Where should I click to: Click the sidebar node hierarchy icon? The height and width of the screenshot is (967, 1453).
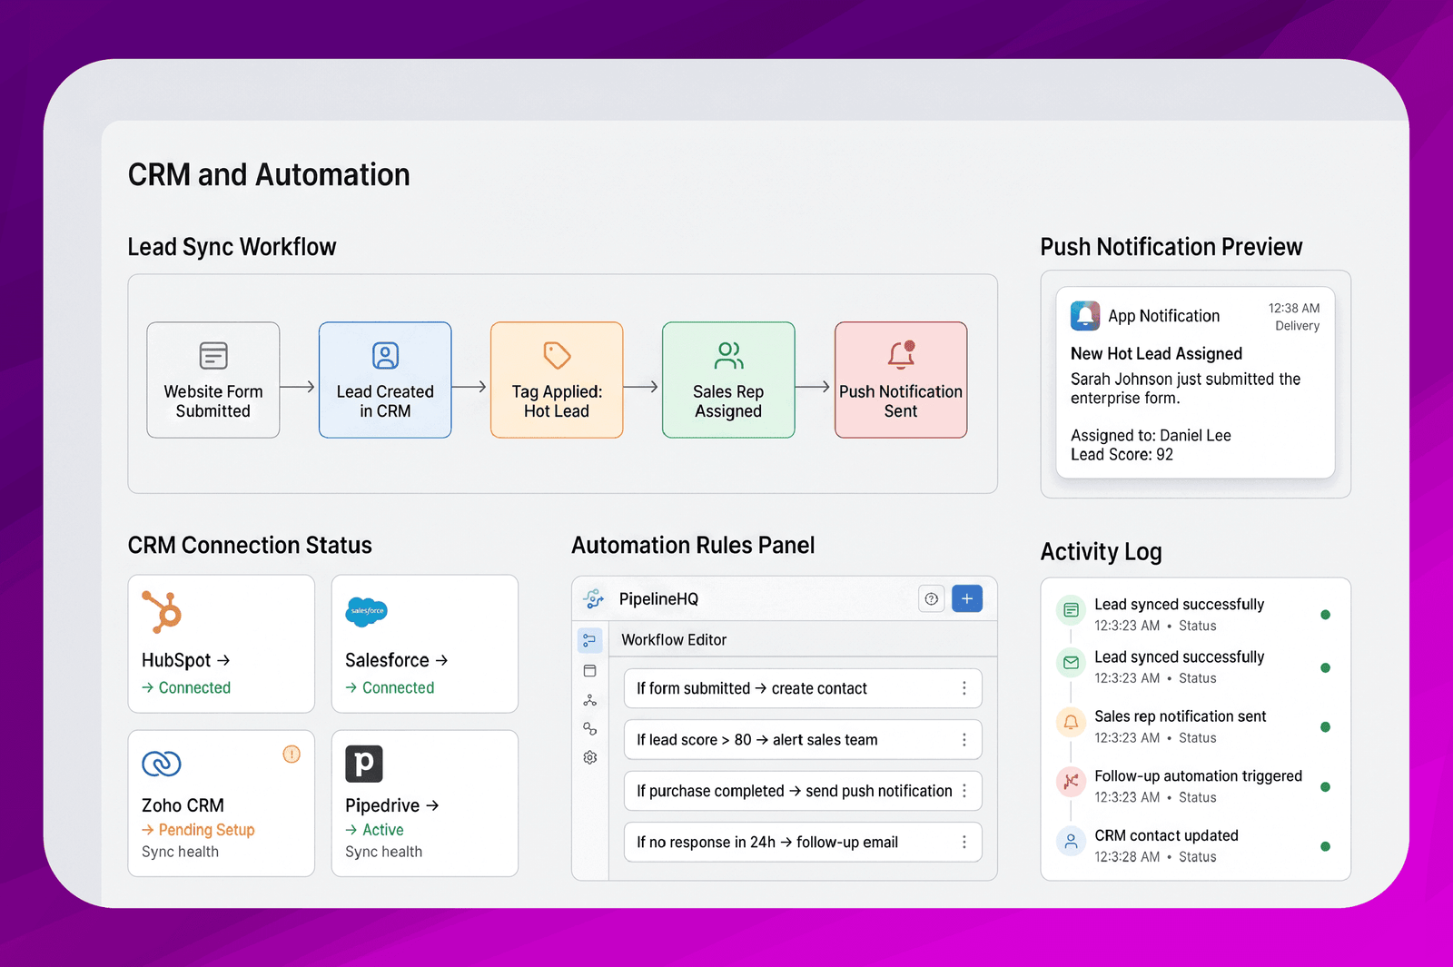pos(589,700)
